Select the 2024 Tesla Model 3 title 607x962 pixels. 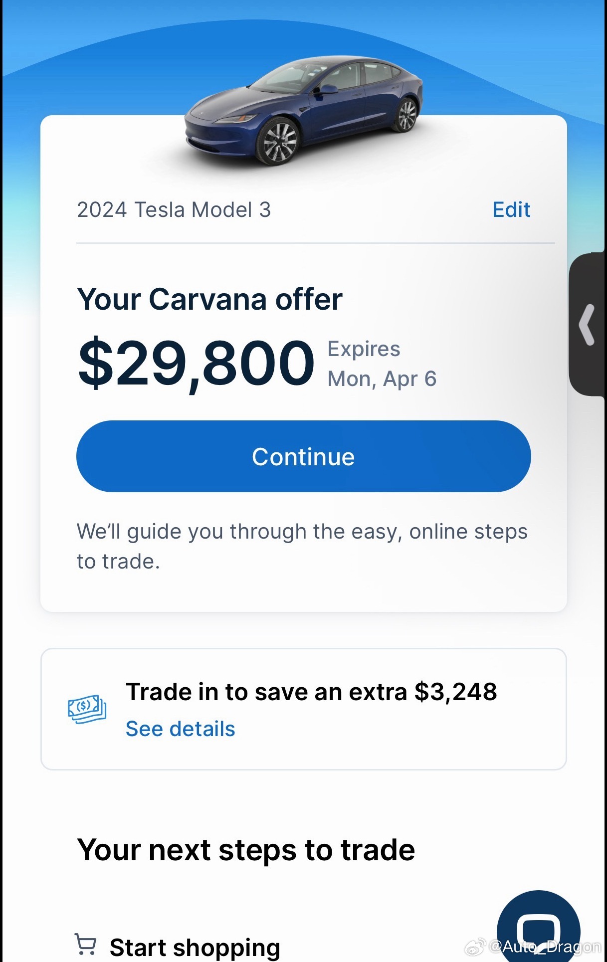tap(174, 209)
